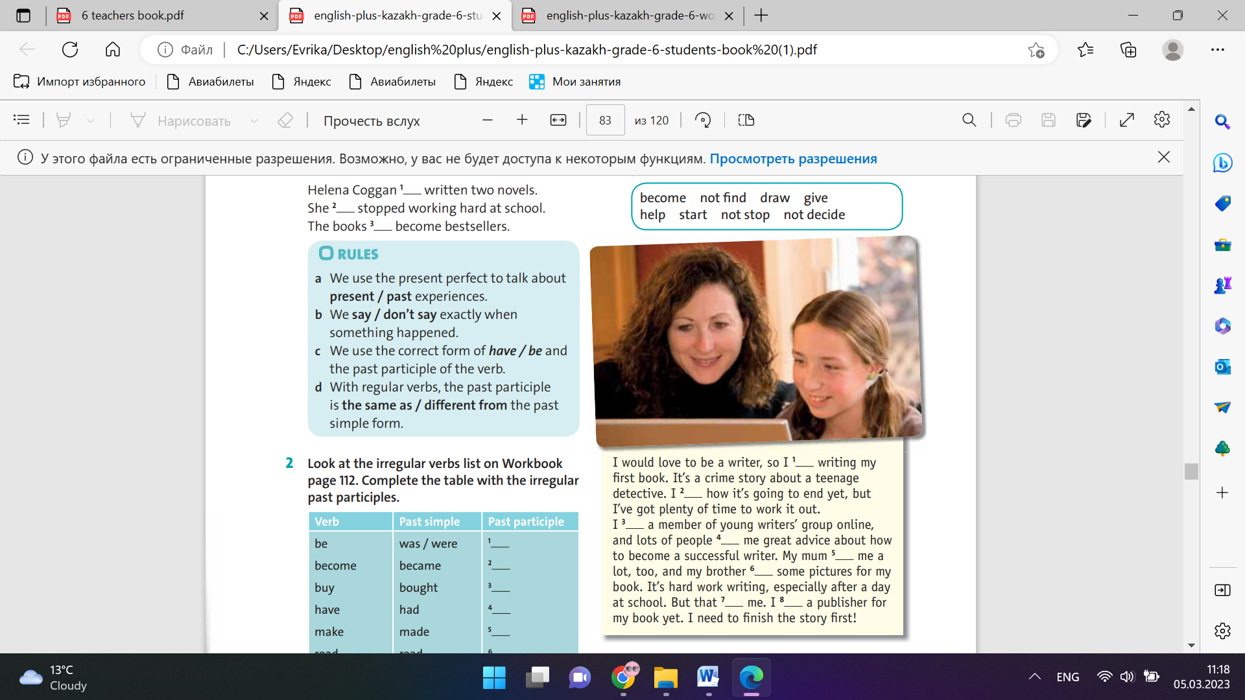This screenshot has height=700, width=1245.
Task: Zoom out with the minus icon
Action: [488, 120]
